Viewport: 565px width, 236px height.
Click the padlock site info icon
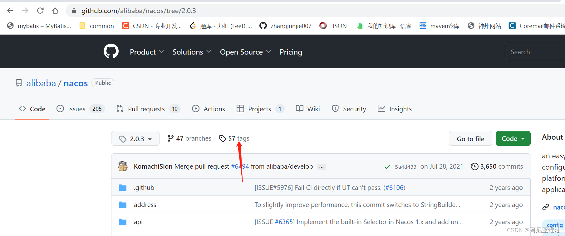point(74,11)
